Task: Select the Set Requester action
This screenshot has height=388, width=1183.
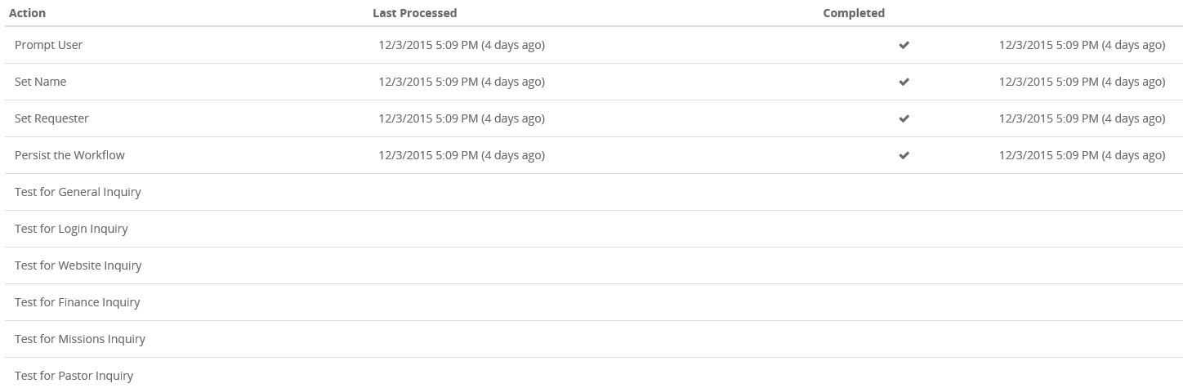Action: coord(51,118)
